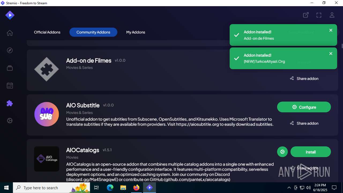The width and height of the screenshot is (343, 193).
Task: Click the AIO Substitle checkmark-free Configure gear icon
Action: click(x=294, y=107)
